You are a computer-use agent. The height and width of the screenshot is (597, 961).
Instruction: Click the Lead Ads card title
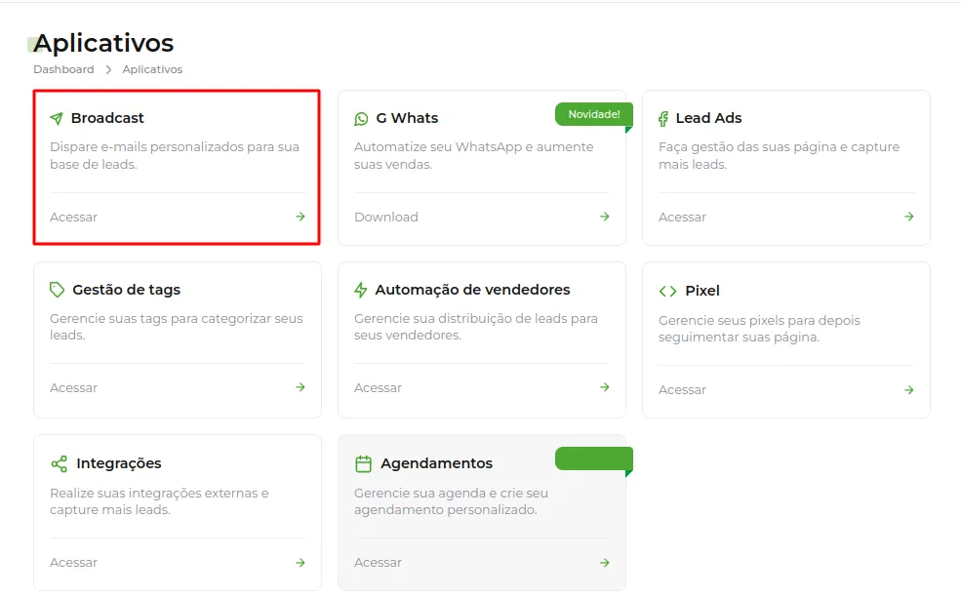pos(708,118)
